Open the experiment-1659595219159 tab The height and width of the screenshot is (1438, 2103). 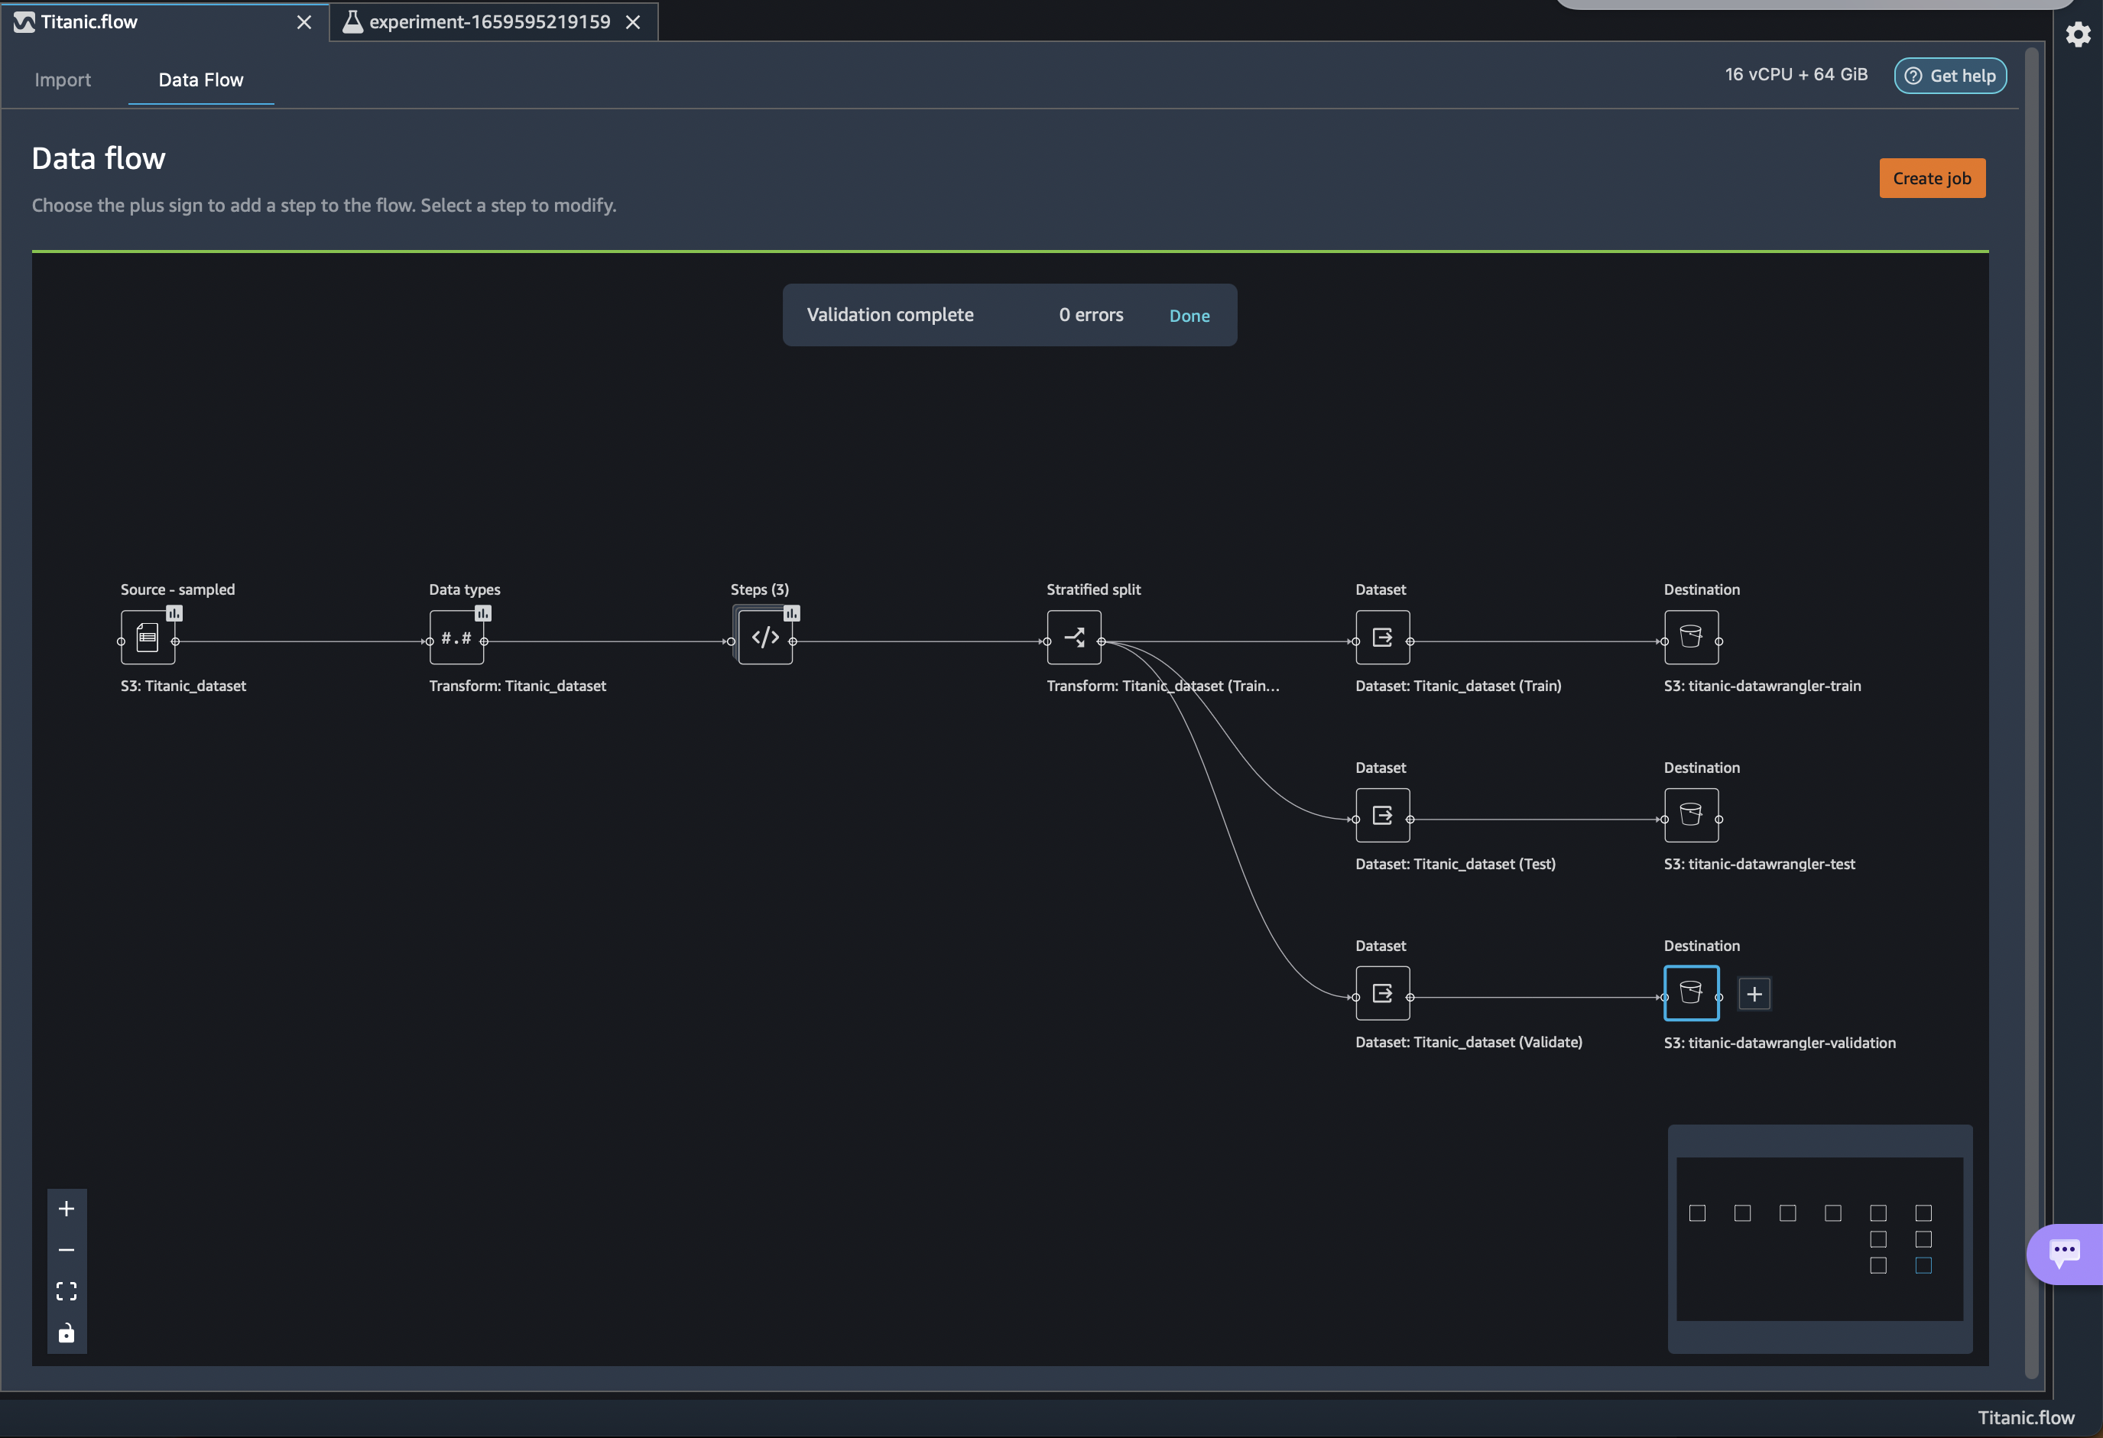pyautogui.click(x=489, y=21)
